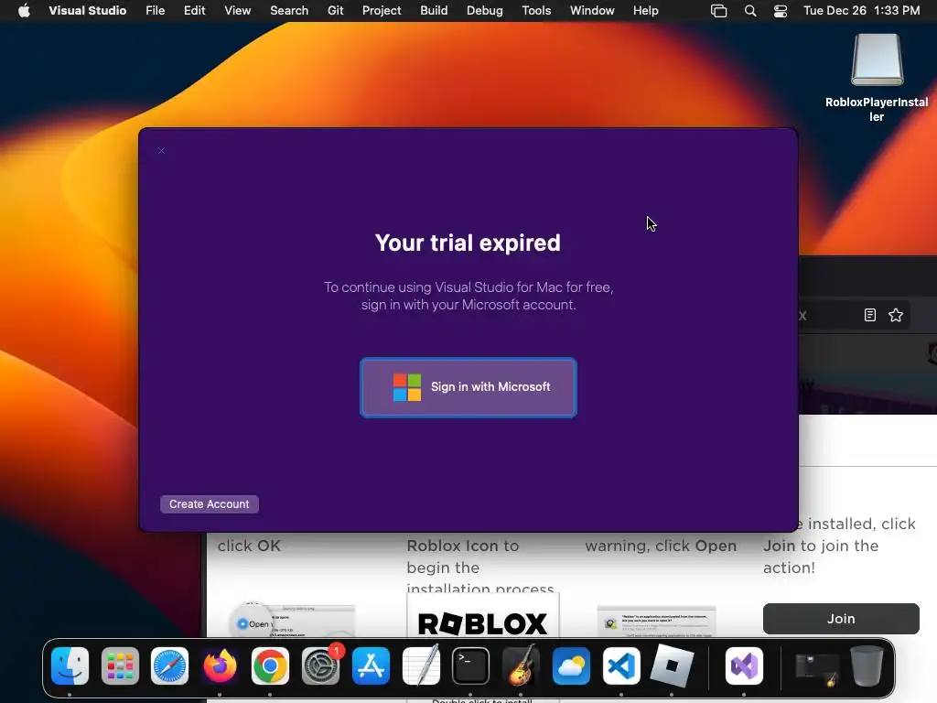Open TextEdit from the Dock
Viewport: 937px width, 703px height.
pyautogui.click(x=421, y=666)
